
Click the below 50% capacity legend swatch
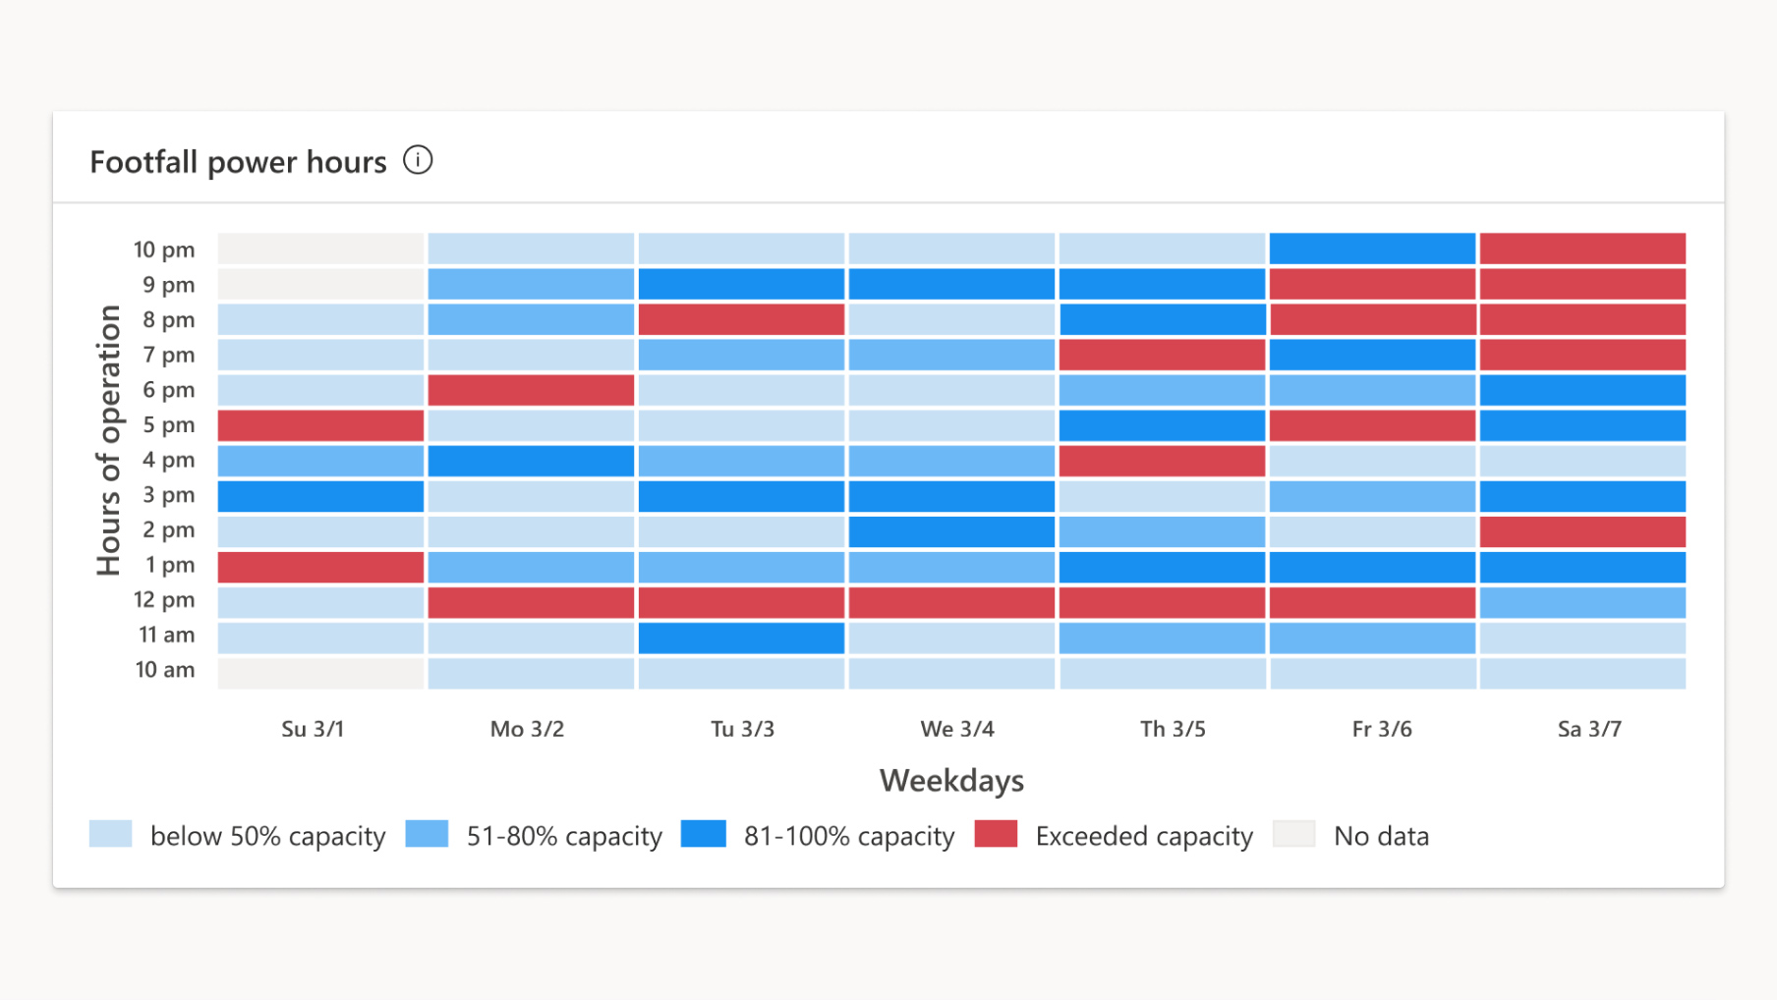110,834
